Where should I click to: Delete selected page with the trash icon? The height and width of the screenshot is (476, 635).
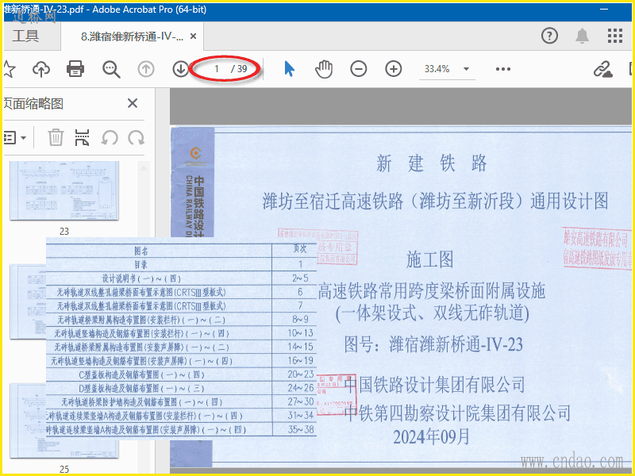coord(56,137)
